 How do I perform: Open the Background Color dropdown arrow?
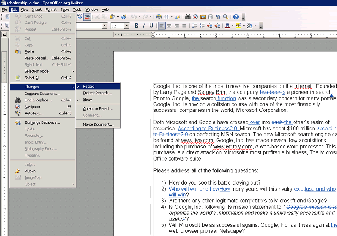point(255,26)
